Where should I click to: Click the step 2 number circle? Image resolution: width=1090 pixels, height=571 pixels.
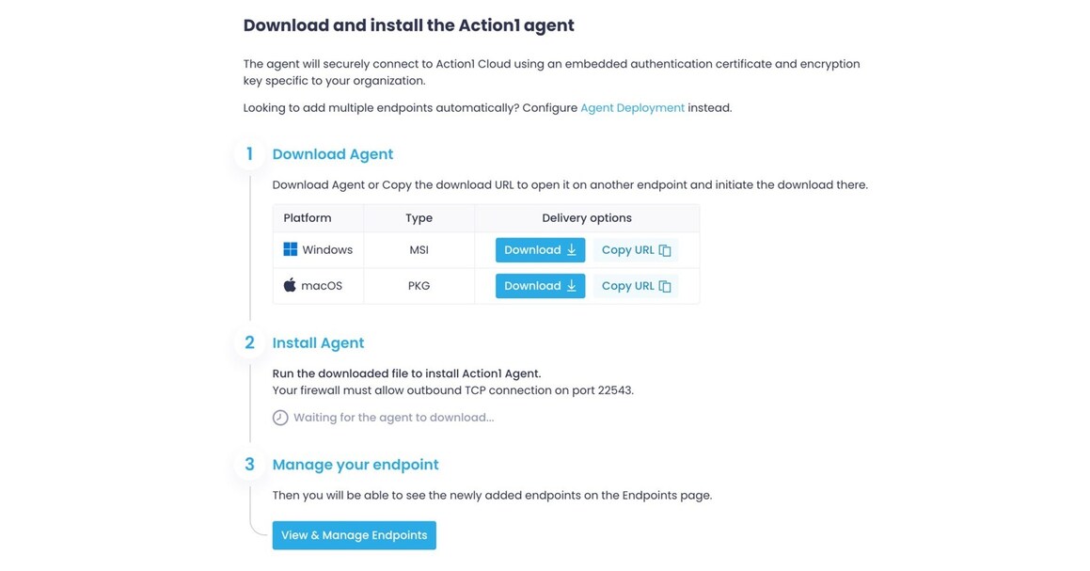click(x=248, y=342)
